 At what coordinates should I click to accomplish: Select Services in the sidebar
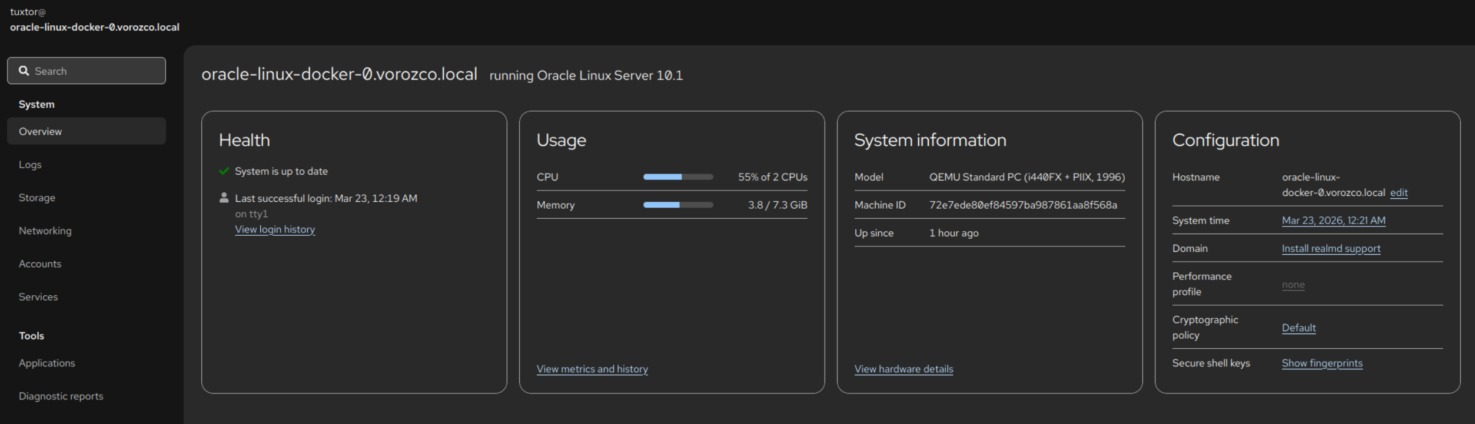[38, 297]
